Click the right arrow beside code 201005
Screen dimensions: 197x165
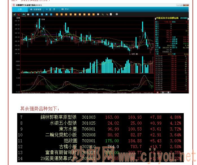(x=188, y=18)
